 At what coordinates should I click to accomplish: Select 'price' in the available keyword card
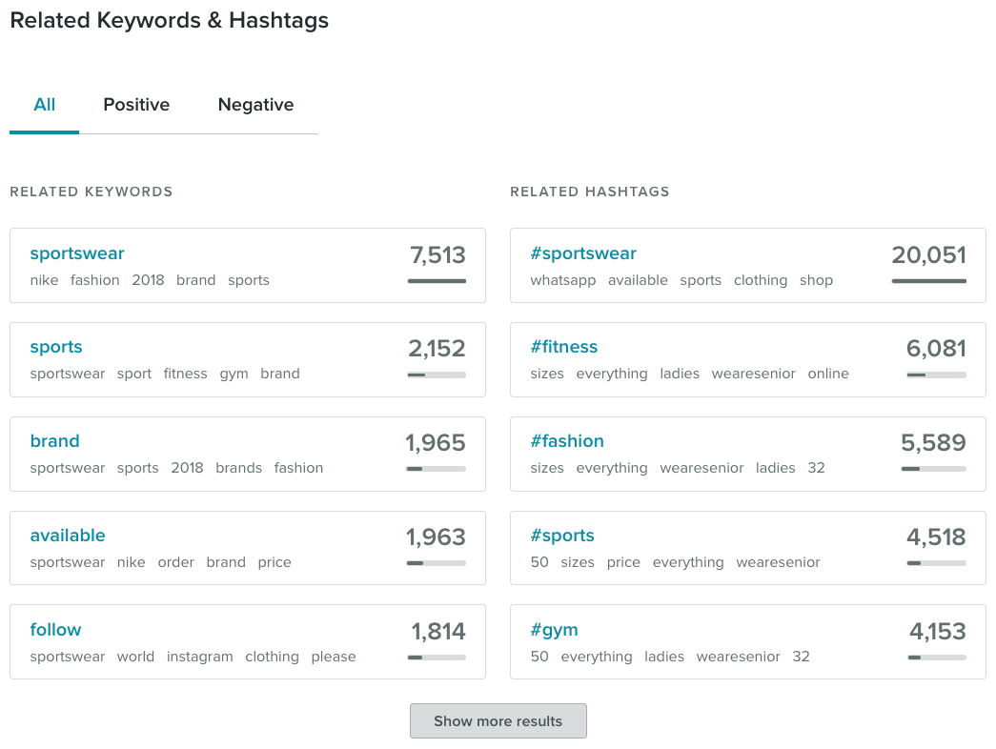coord(274,563)
